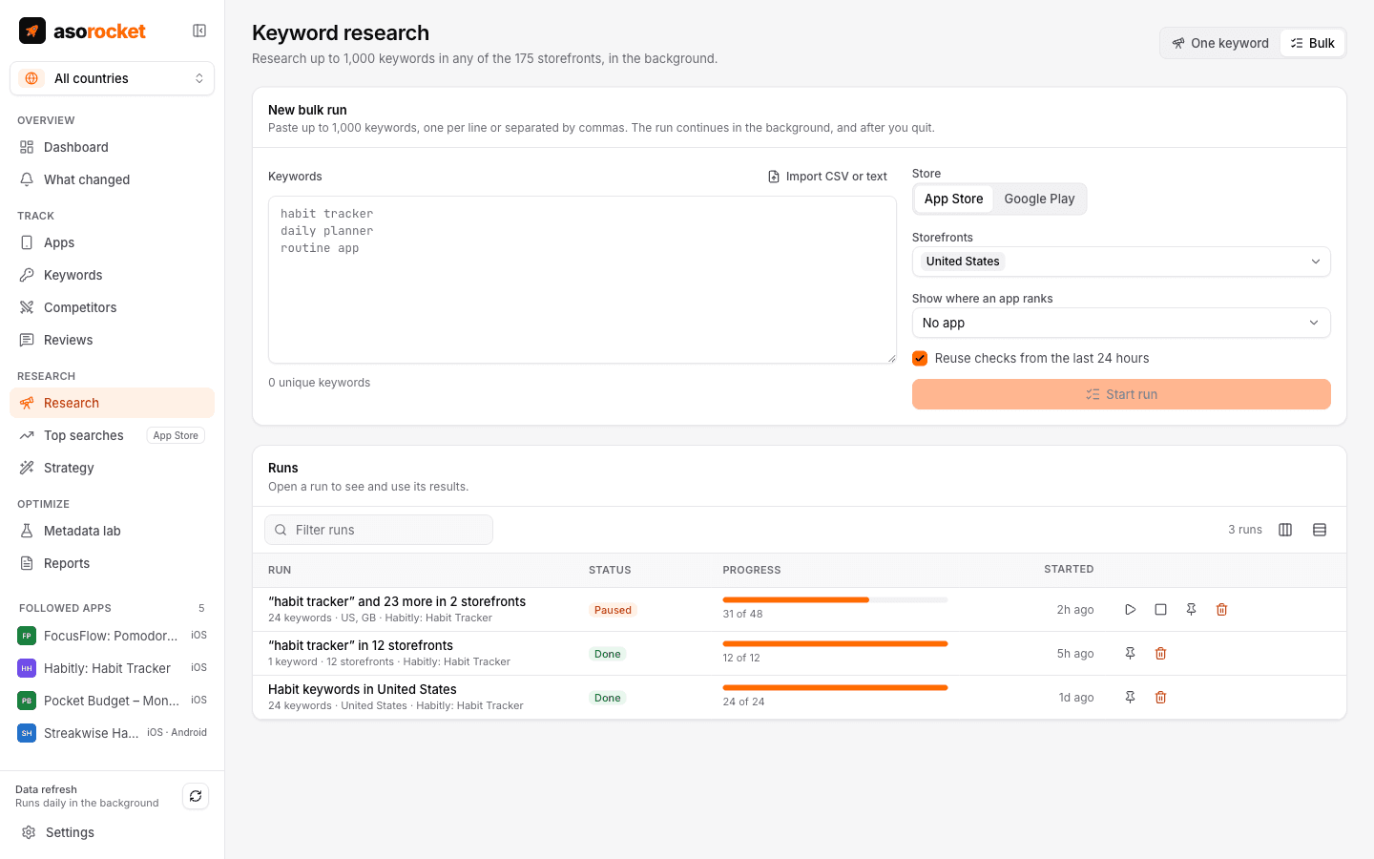Delete the Habit keywords in United States run

coord(1161,698)
